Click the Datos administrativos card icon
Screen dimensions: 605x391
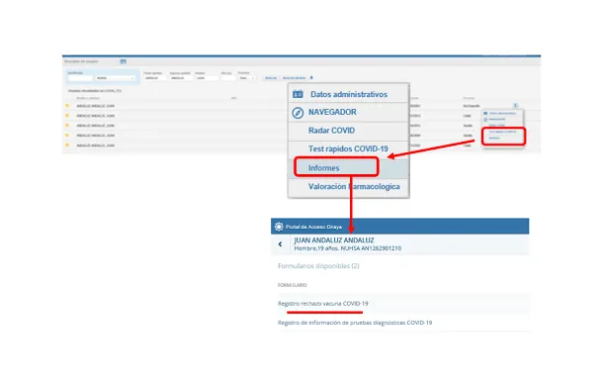[x=298, y=94]
